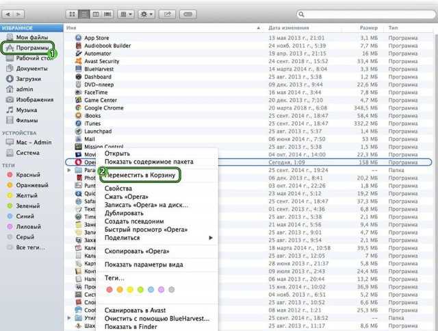Select the FaceTime app icon
This screenshot has width=438, height=331.
pyautogui.click(x=78, y=92)
